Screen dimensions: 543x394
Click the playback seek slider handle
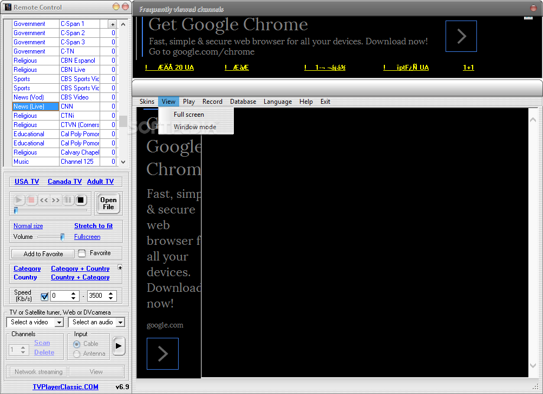coord(16,210)
